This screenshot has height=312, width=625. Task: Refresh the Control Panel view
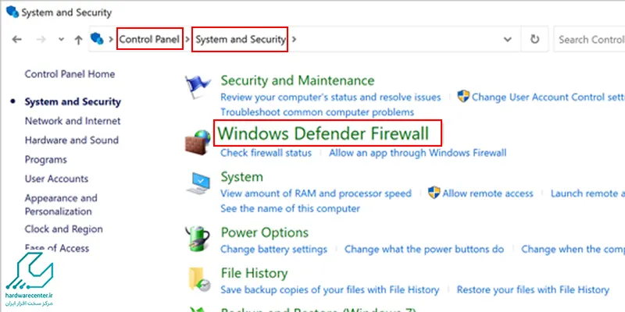[534, 39]
